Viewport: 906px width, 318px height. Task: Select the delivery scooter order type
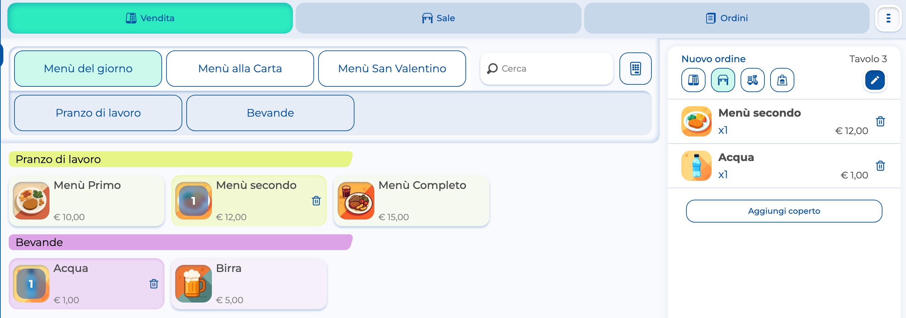[x=752, y=80]
